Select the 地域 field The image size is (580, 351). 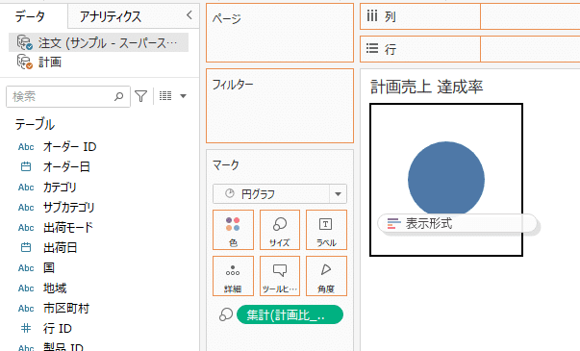click(55, 288)
